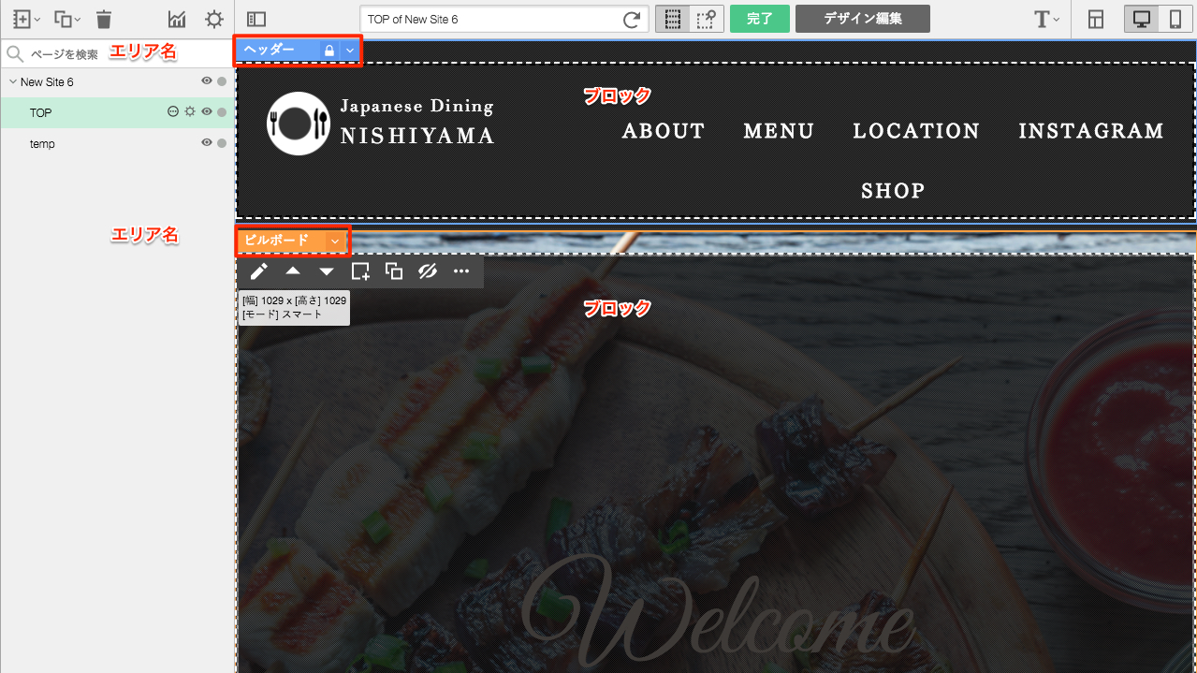The image size is (1197, 673).
Task: Open site settings gear in toolbar
Action: tap(214, 19)
